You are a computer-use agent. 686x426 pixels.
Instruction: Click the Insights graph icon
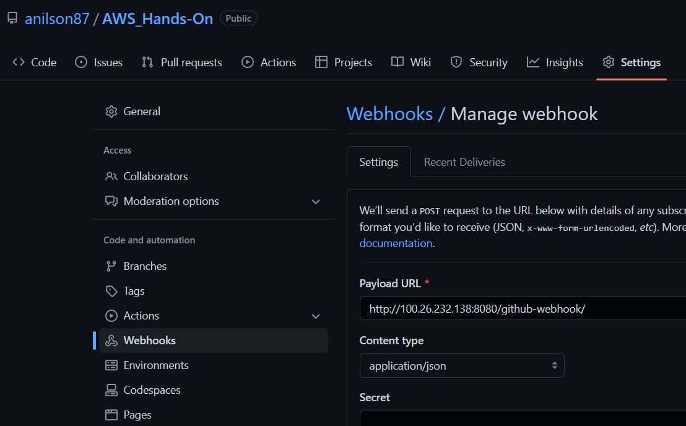533,62
